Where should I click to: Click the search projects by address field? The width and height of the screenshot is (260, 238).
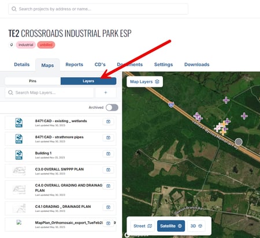(98, 9)
